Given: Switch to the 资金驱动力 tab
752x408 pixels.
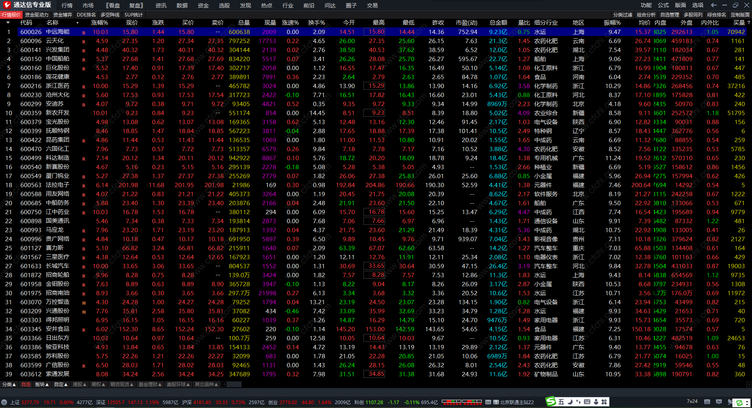Looking at the screenshot, I should pos(37,15).
